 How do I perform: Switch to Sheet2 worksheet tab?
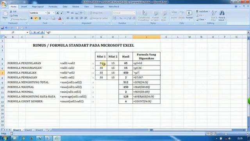point(28,130)
